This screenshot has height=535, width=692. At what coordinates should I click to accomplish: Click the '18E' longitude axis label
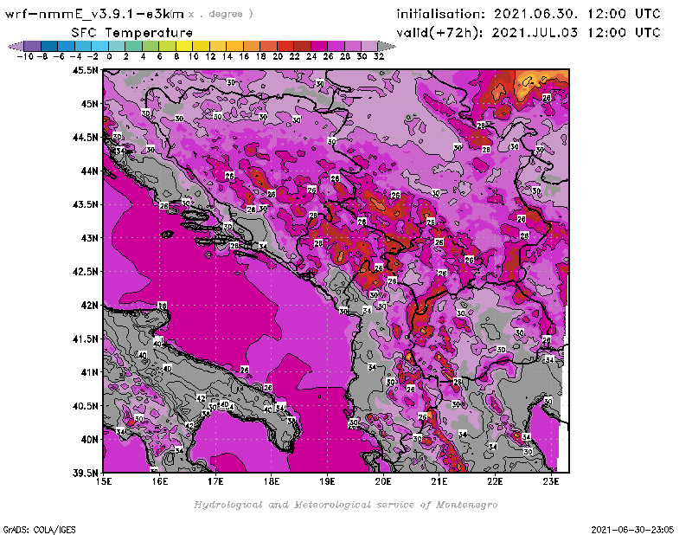(x=272, y=481)
